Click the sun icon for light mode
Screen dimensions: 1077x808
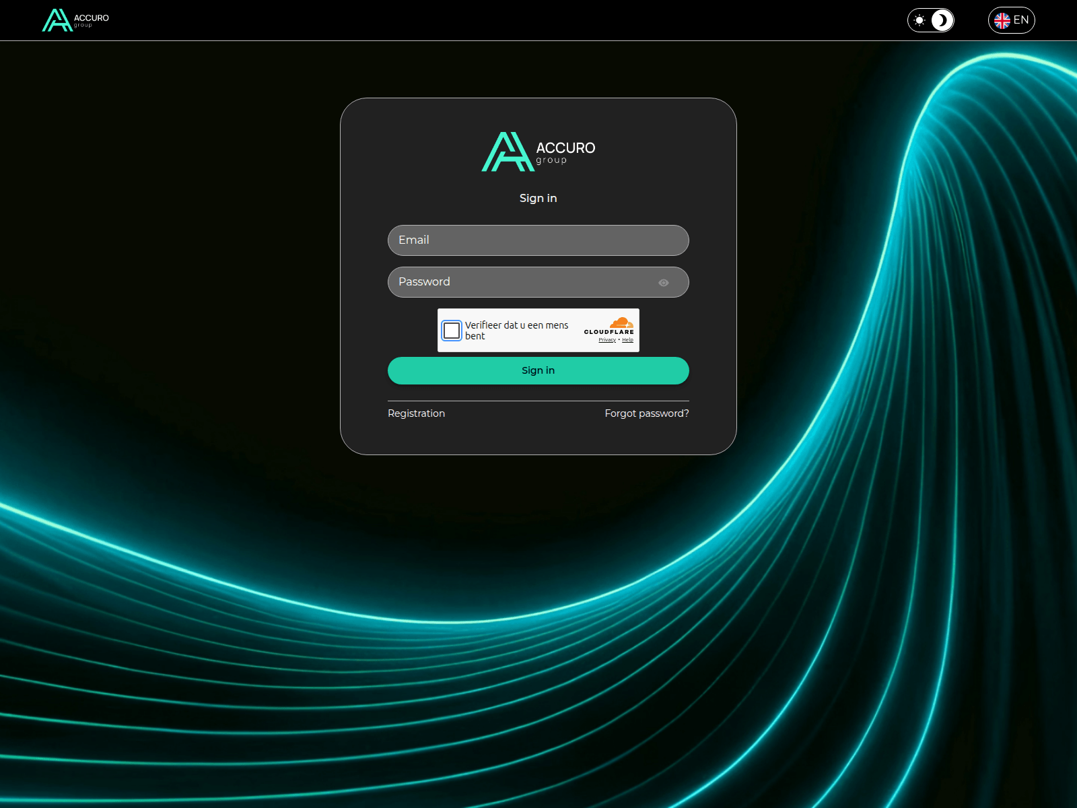919,20
